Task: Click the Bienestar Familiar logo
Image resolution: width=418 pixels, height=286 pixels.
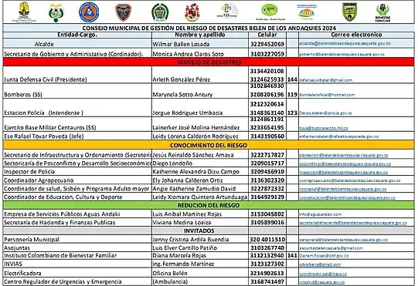Action: tap(382, 13)
